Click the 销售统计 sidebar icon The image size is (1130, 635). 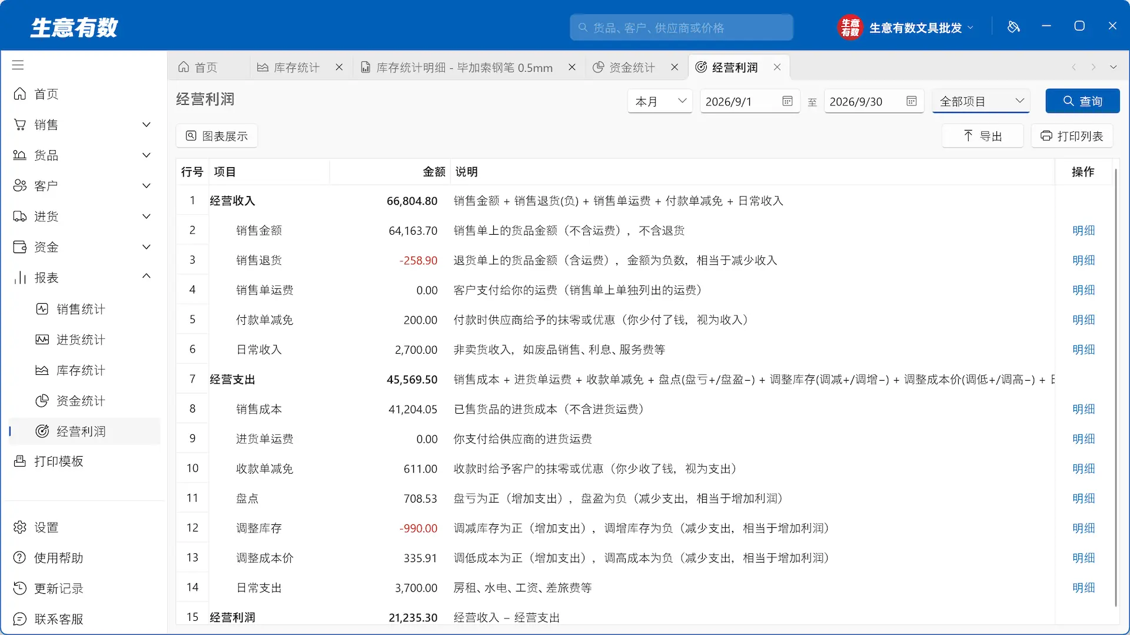pyautogui.click(x=42, y=309)
